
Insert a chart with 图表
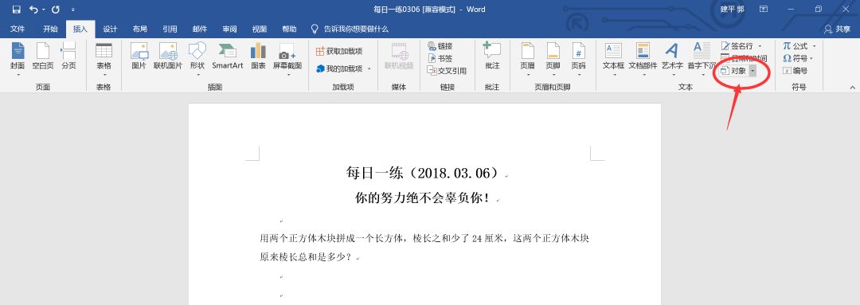[258, 57]
